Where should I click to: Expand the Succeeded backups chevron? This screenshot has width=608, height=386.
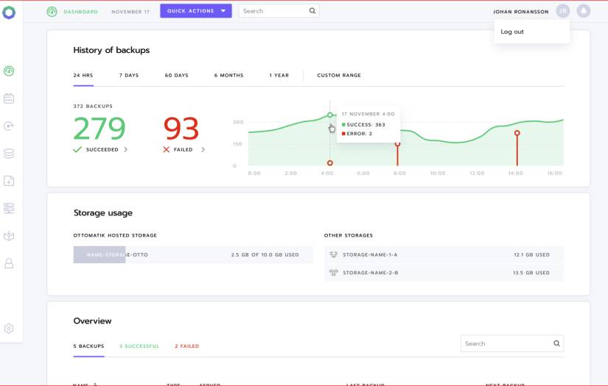(x=125, y=149)
